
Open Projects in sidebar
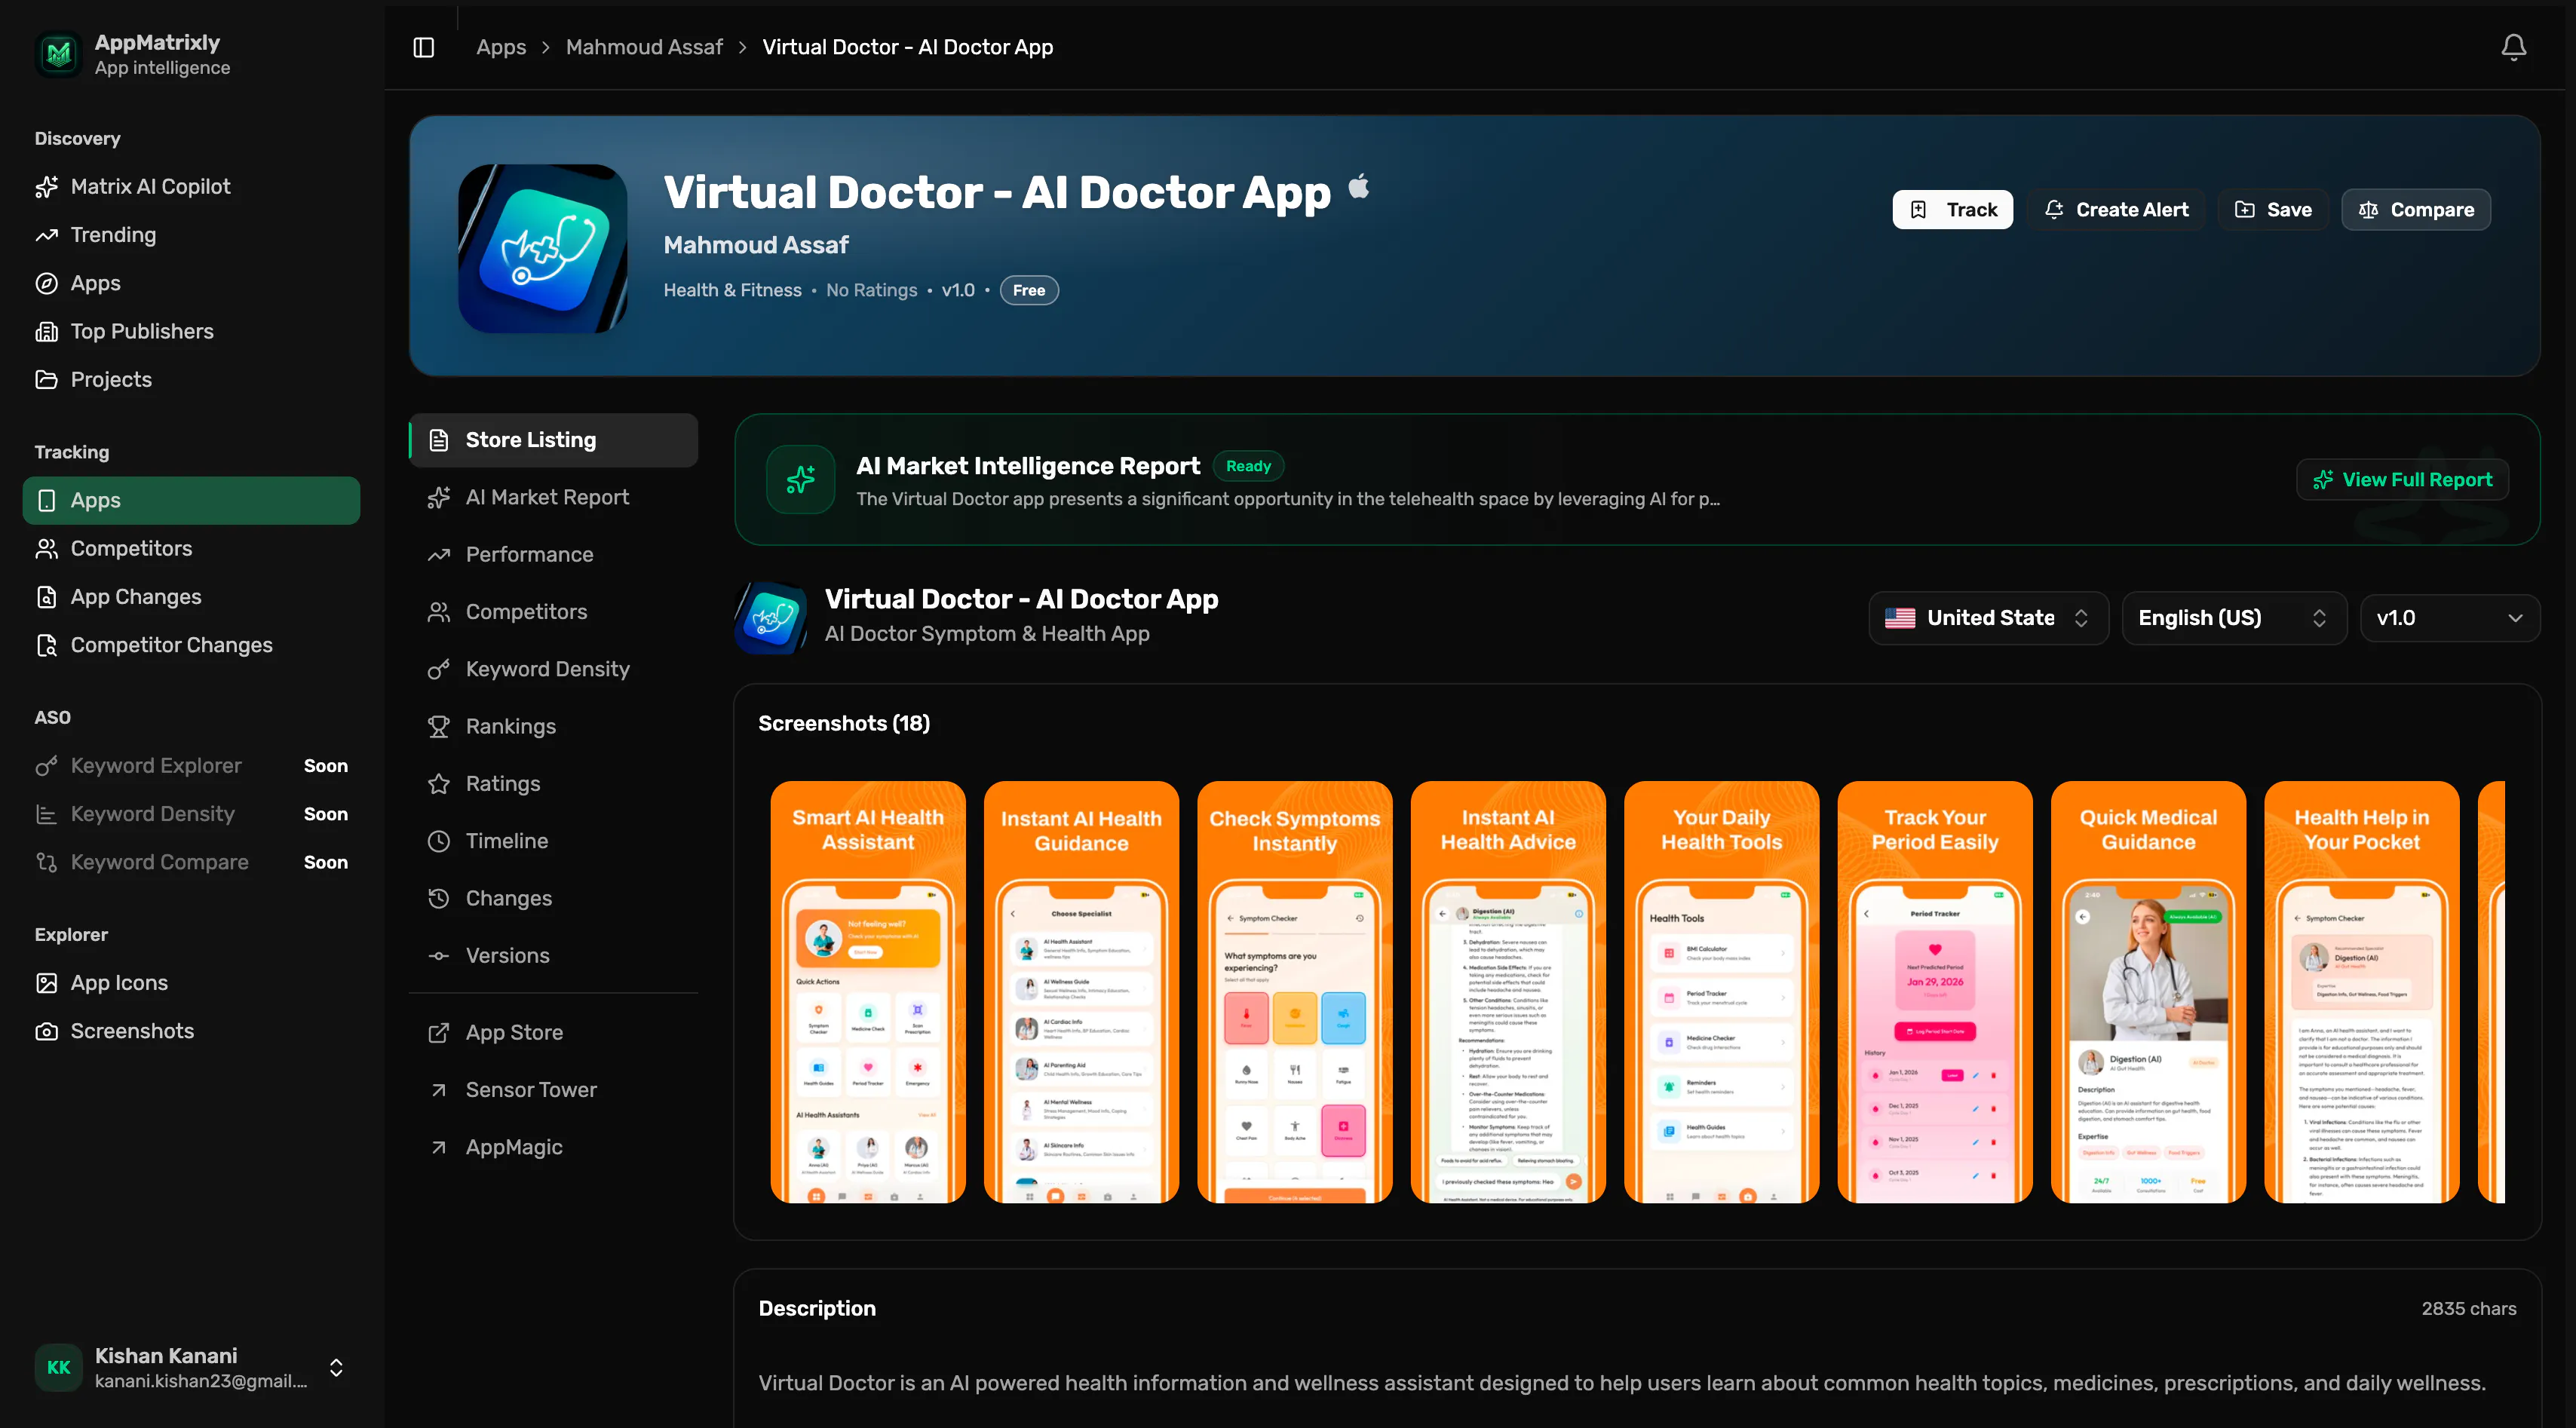point(191,379)
